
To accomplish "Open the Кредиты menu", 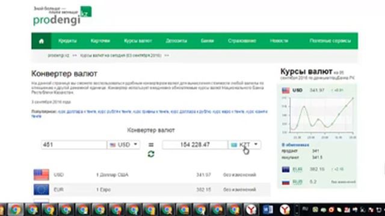I will pos(67,41).
